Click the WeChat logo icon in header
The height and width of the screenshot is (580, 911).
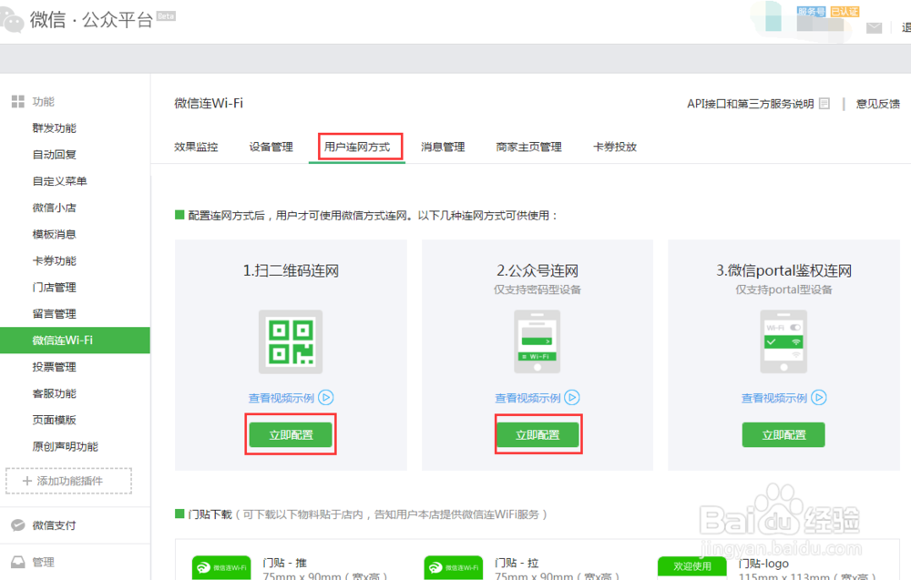12,20
